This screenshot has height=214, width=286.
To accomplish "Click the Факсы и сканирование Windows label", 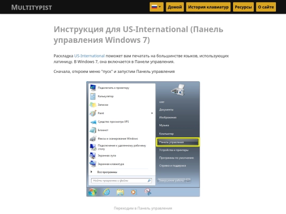I will (x=118, y=138).
